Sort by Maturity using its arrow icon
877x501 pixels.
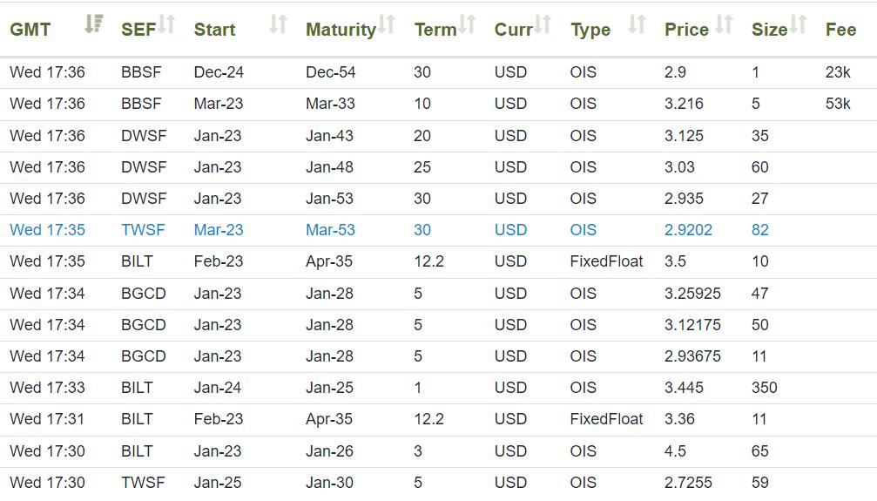point(387,25)
